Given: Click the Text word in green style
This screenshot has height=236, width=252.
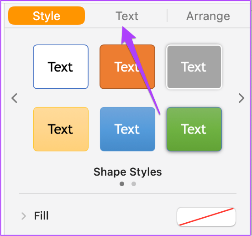Looking at the screenshot, I should click(194, 129).
